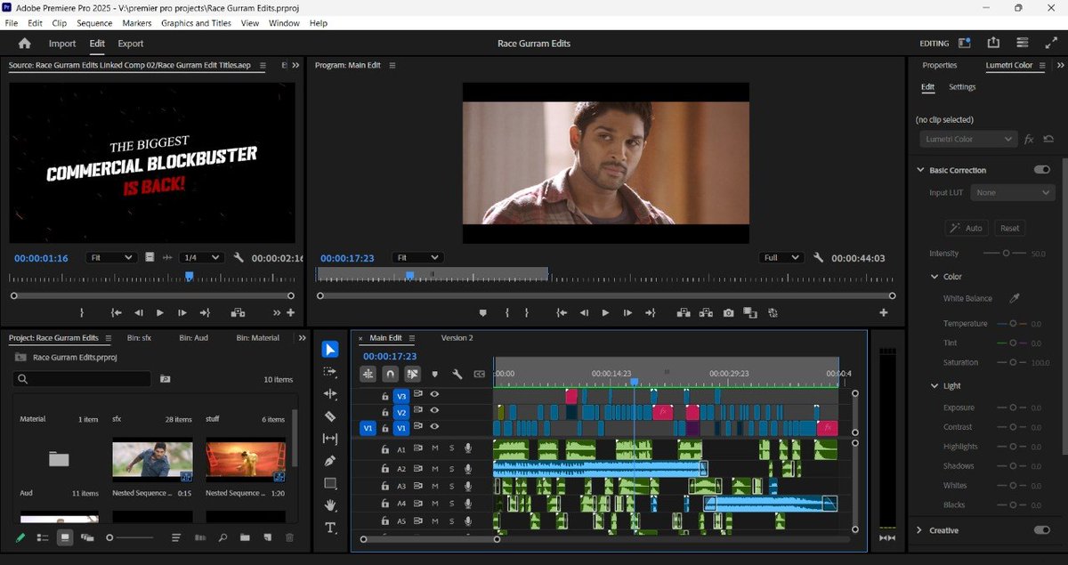The image size is (1068, 565).
Task: Switch to the Properties panel tab
Action: [940, 65]
